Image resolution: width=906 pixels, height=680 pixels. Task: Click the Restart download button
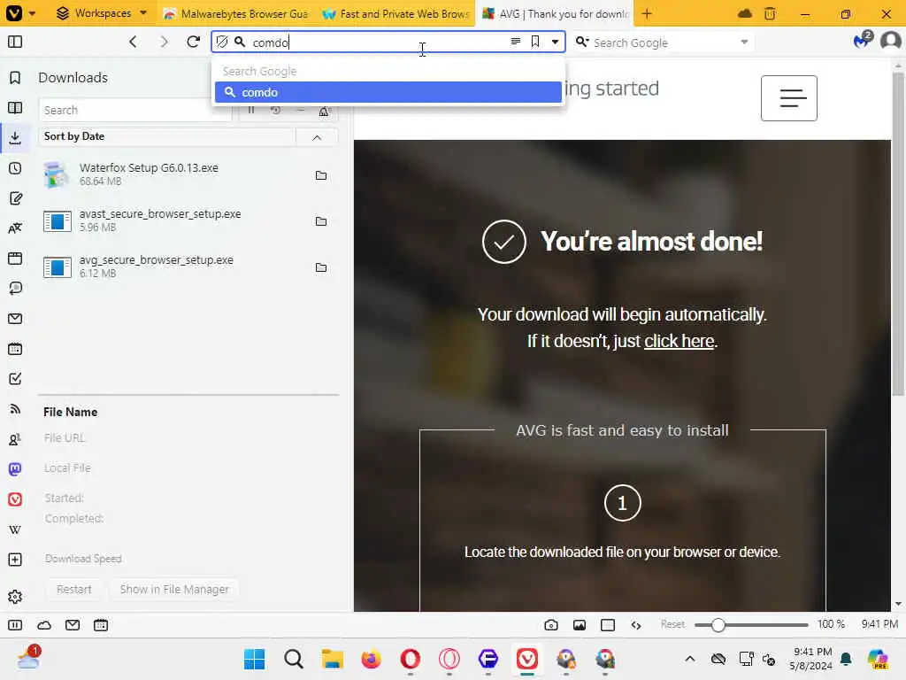click(x=74, y=589)
